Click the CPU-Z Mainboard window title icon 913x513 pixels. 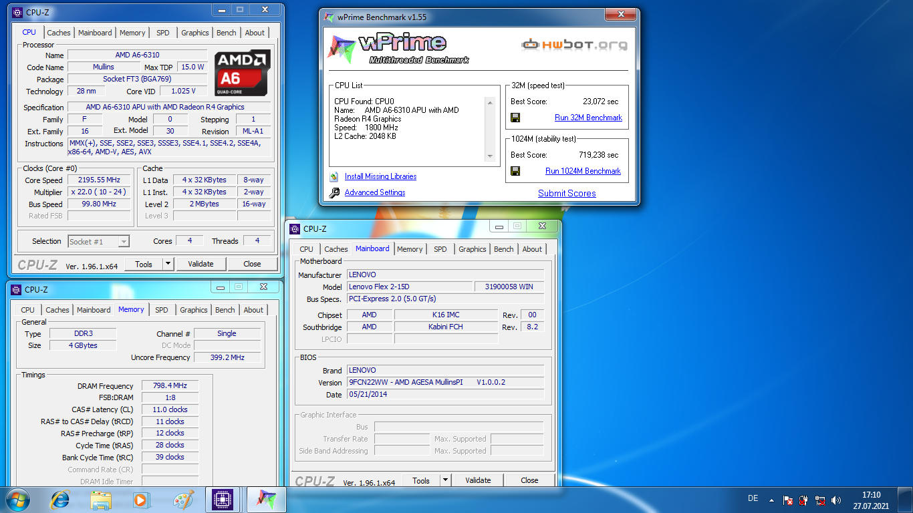(x=295, y=229)
